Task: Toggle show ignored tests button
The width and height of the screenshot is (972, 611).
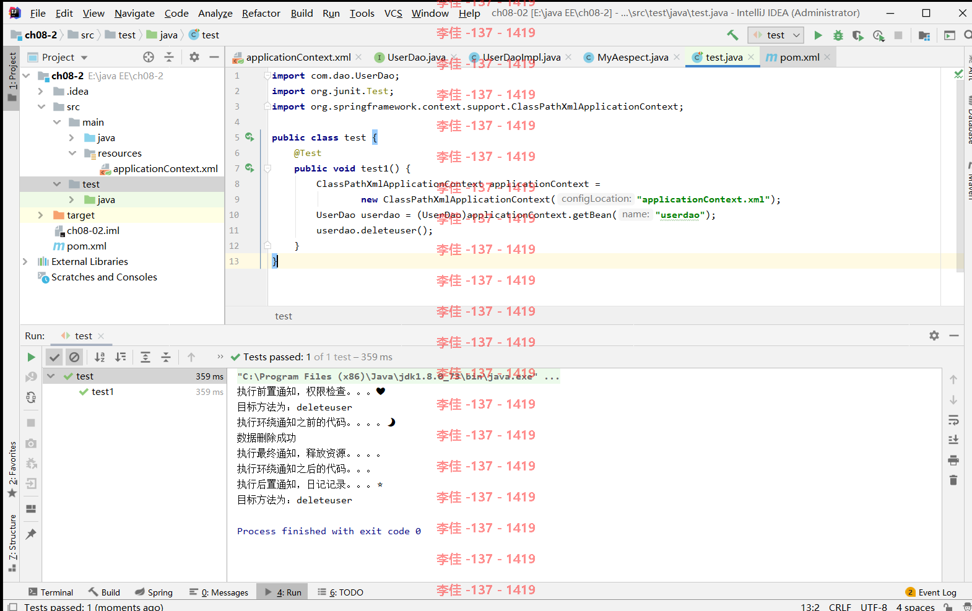Action: (74, 357)
